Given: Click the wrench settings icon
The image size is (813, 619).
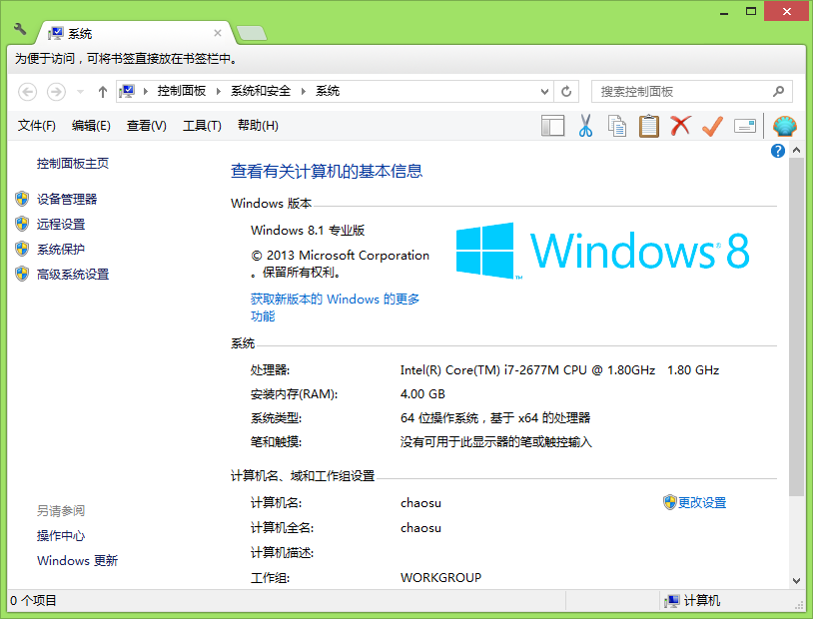Looking at the screenshot, I should click(x=20, y=29).
